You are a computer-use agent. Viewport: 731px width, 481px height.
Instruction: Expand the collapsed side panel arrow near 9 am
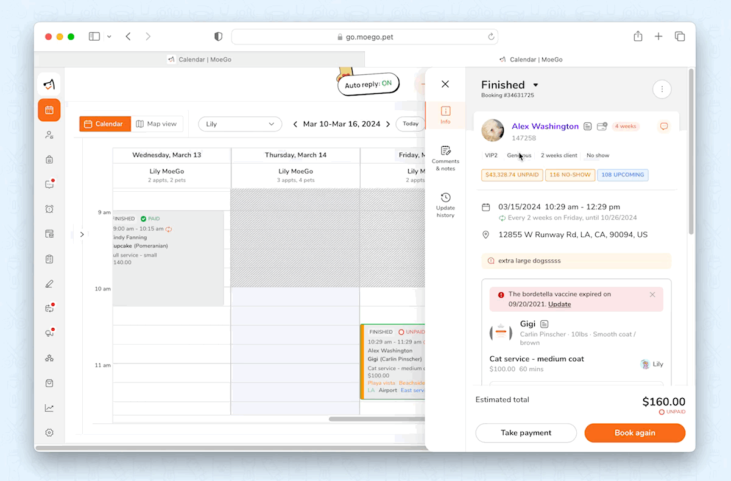click(82, 234)
